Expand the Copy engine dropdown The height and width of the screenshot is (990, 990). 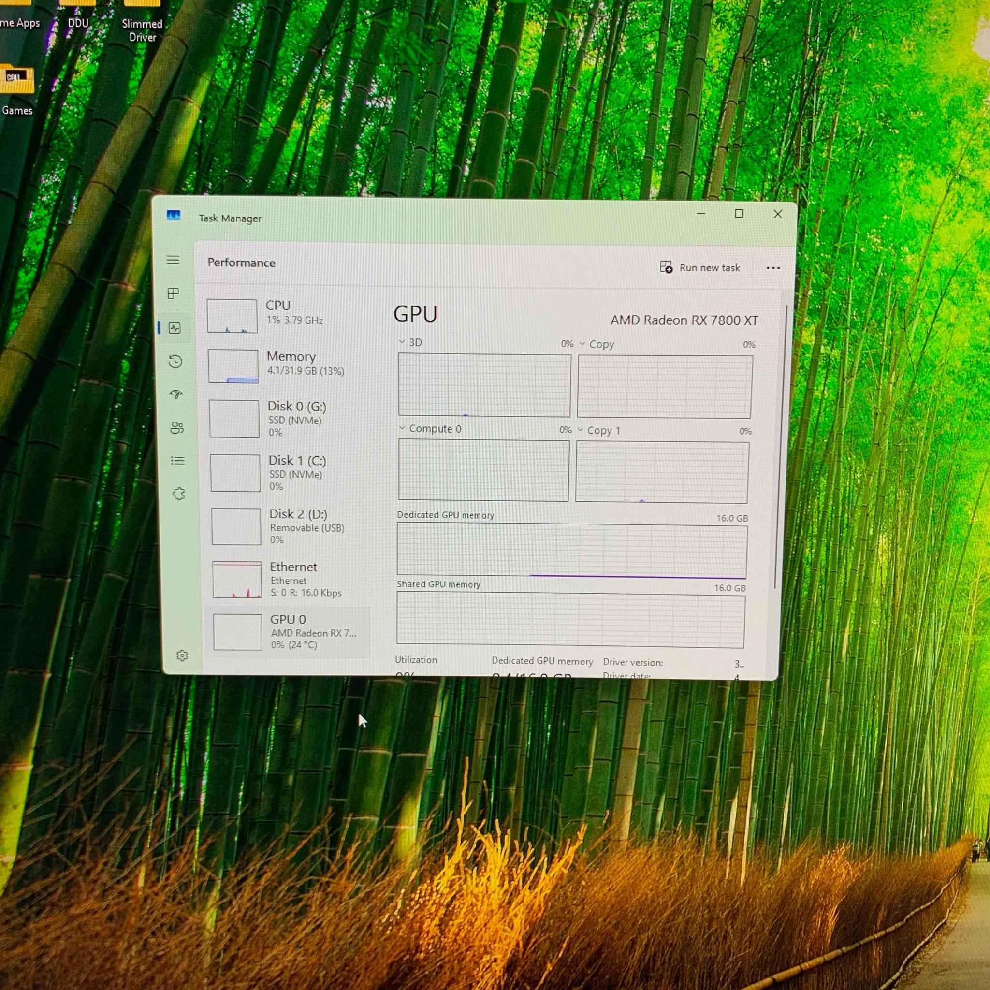tap(582, 344)
